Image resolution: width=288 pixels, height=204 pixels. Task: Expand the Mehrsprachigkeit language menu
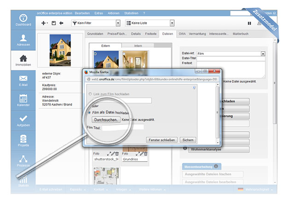pyautogui.click(x=255, y=189)
